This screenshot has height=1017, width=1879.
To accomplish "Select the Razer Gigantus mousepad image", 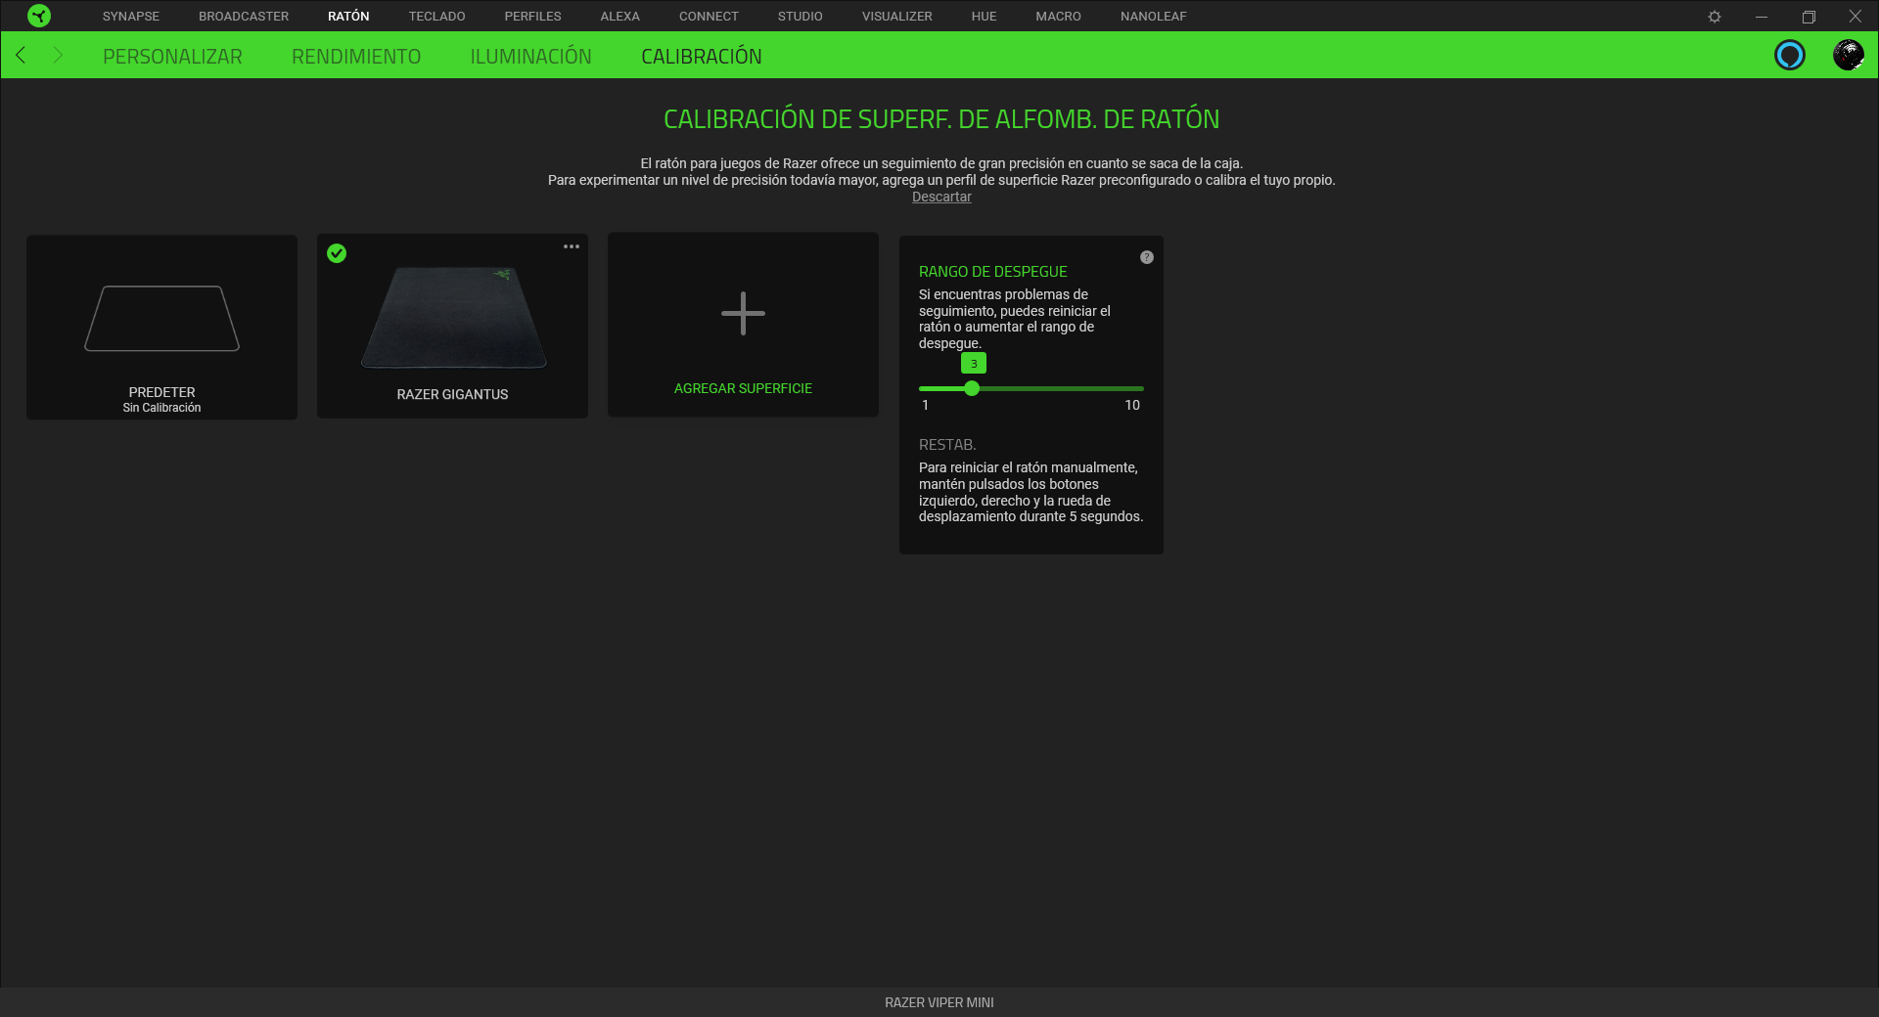I will 453,318.
